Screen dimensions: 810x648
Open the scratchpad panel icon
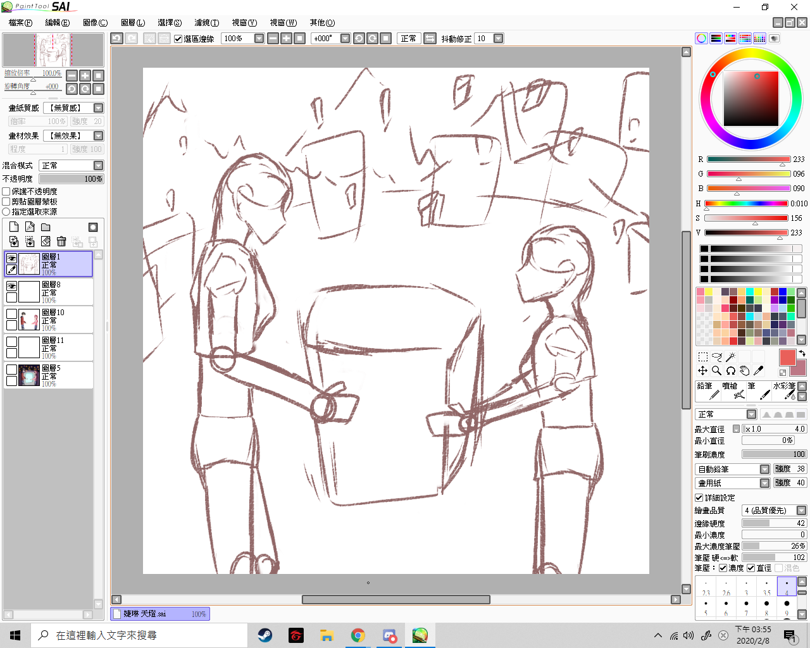(774, 39)
